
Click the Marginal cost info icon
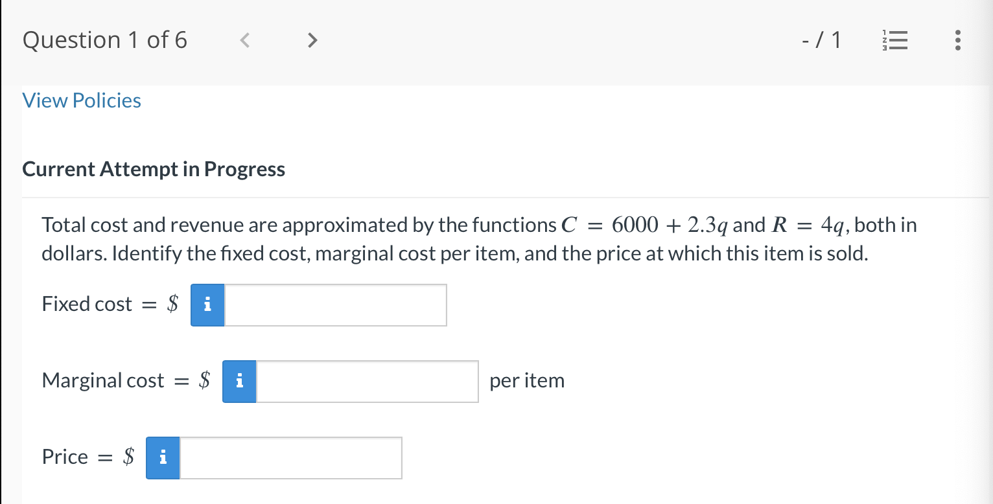coord(239,381)
